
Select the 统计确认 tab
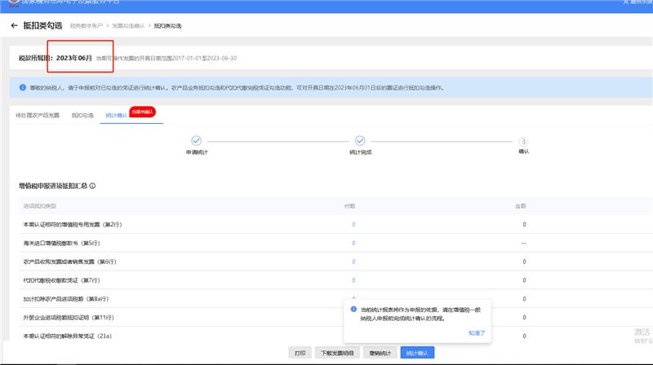tap(116, 116)
